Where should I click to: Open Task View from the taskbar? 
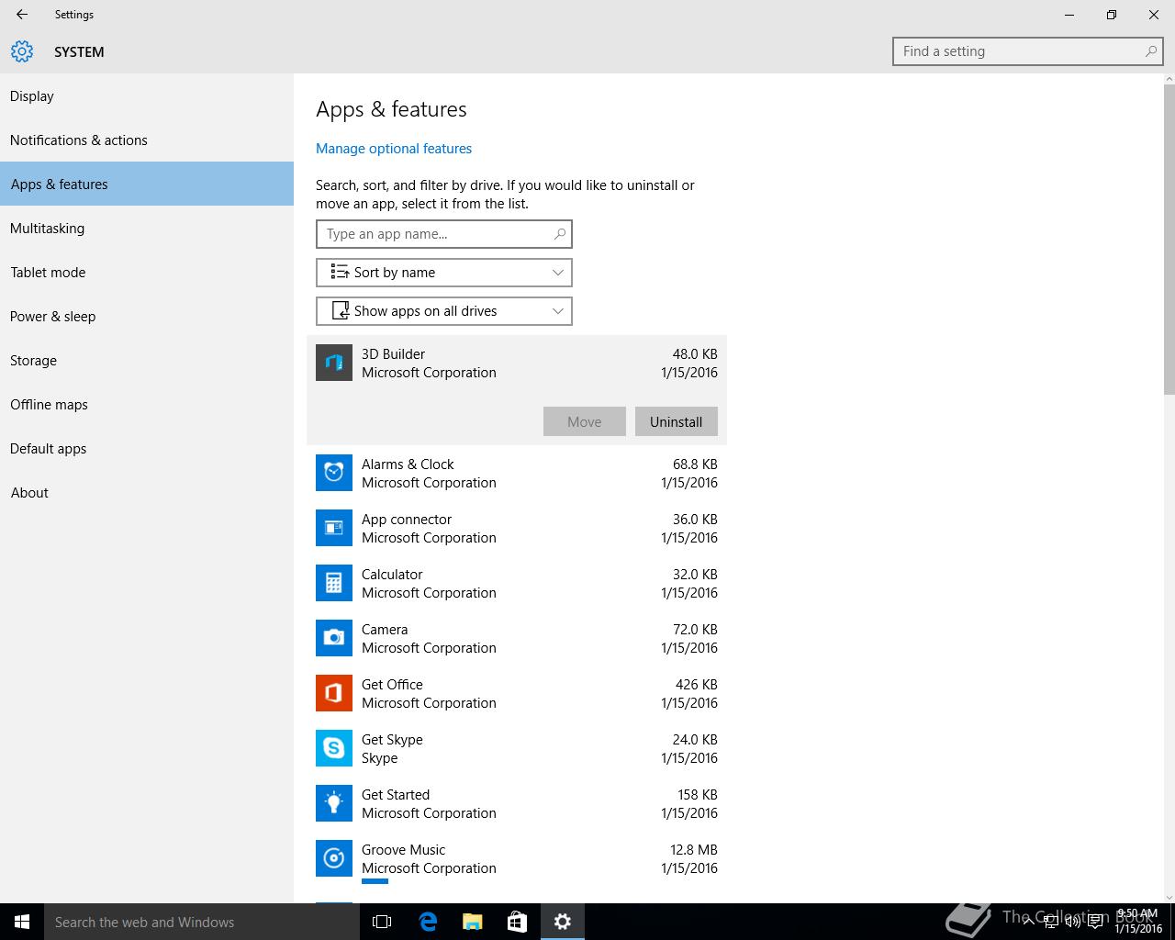click(382, 922)
